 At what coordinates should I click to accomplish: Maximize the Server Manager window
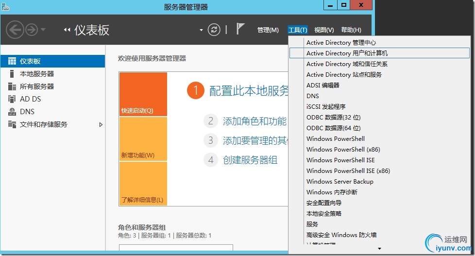point(344,5)
